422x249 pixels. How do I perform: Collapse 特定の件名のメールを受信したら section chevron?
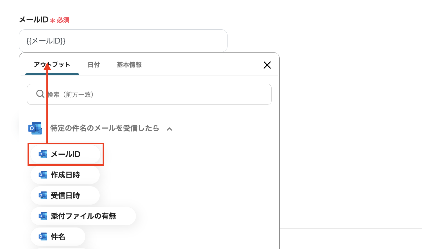pos(170,129)
